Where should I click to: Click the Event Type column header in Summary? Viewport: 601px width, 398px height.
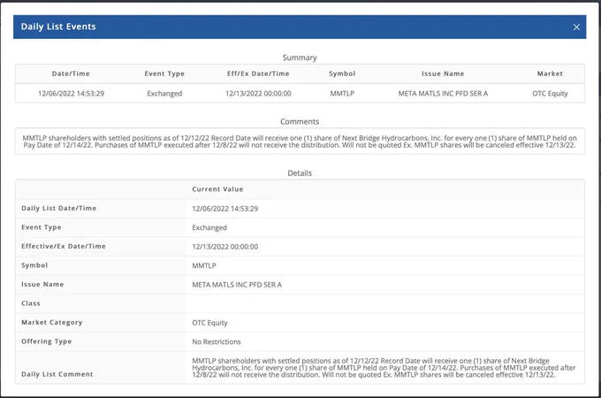tap(164, 73)
